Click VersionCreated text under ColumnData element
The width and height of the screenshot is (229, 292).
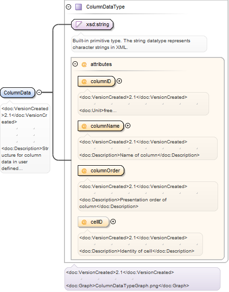click(25, 115)
